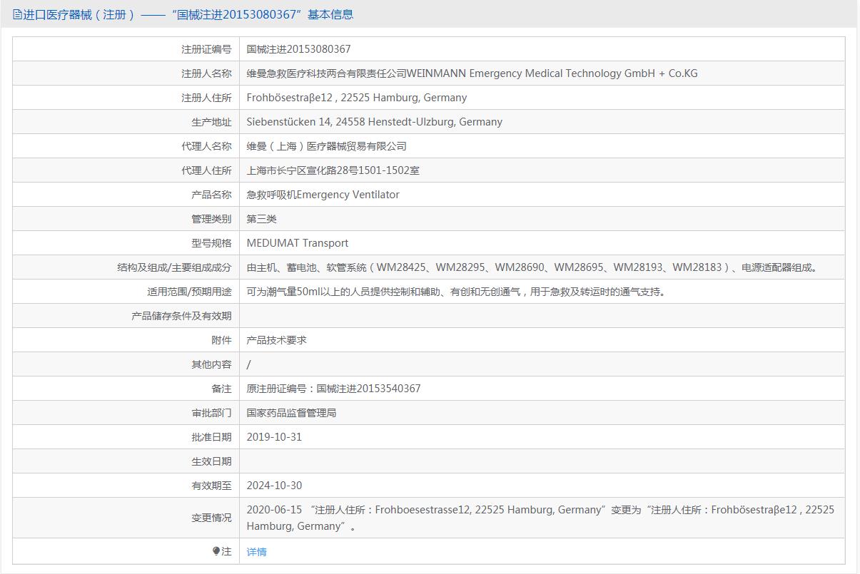The height and width of the screenshot is (574, 860).
Task: Click the 管理类别 label
Action: (211, 219)
